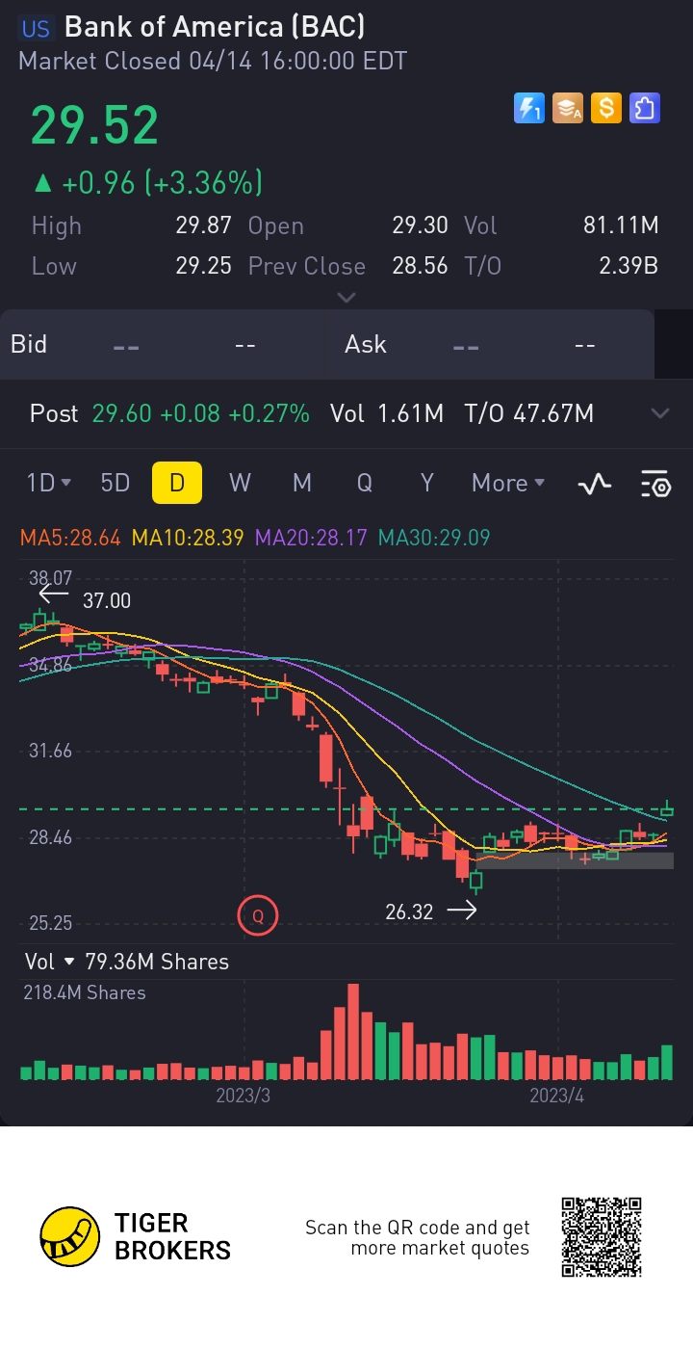Tap the +0.96 (+3.36%) change

tap(147, 182)
